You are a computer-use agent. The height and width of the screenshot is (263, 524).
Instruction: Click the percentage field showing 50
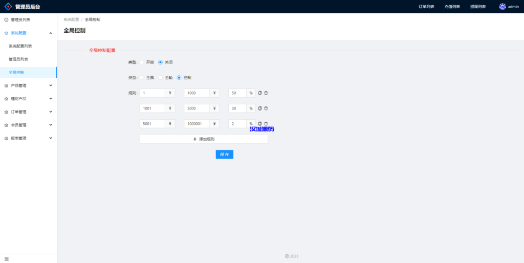[237, 93]
